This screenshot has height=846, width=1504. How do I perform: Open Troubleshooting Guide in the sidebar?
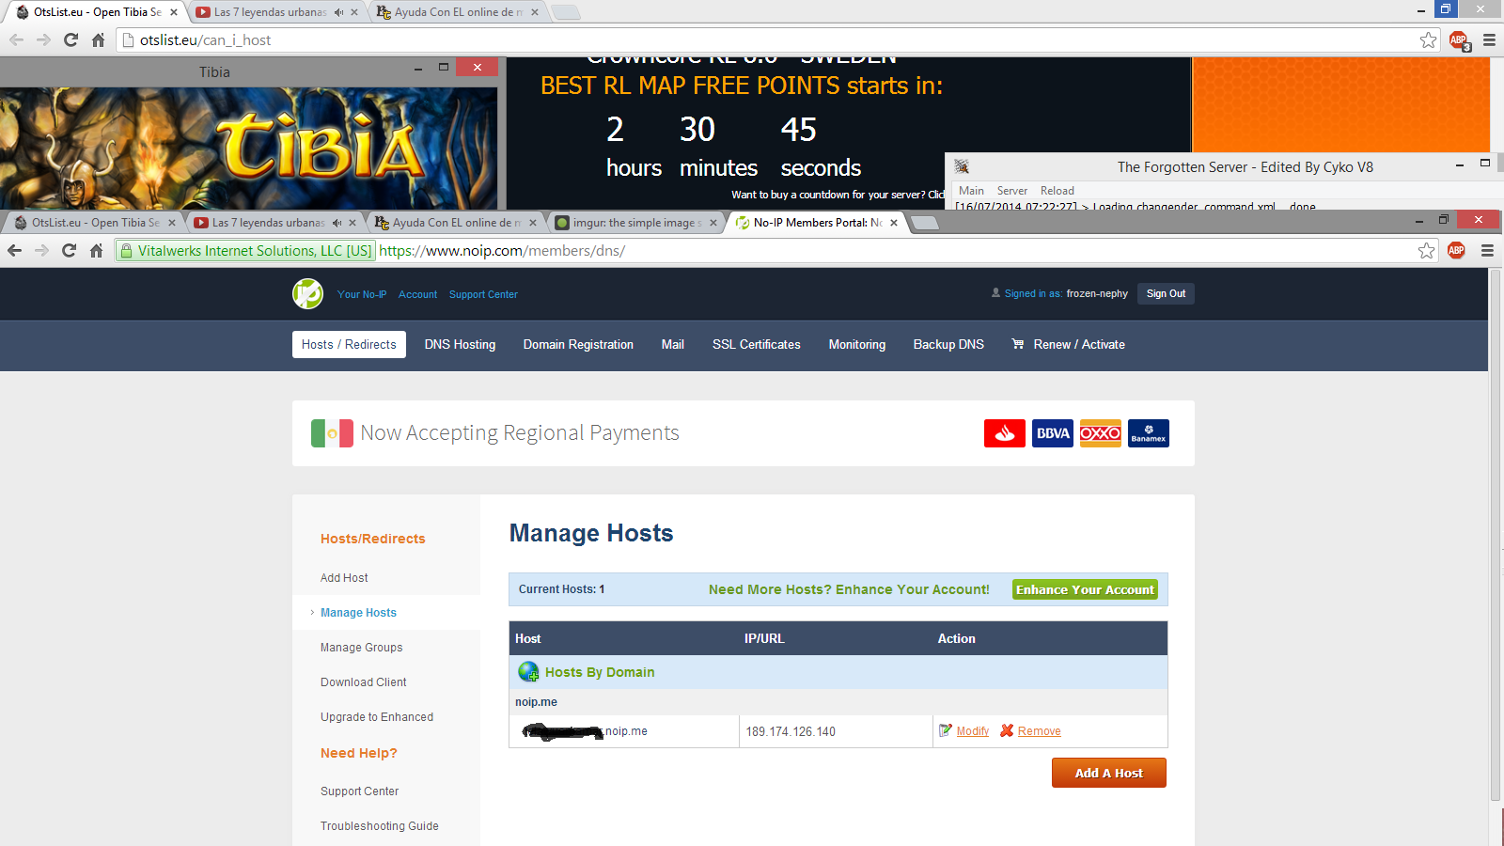(x=379, y=826)
